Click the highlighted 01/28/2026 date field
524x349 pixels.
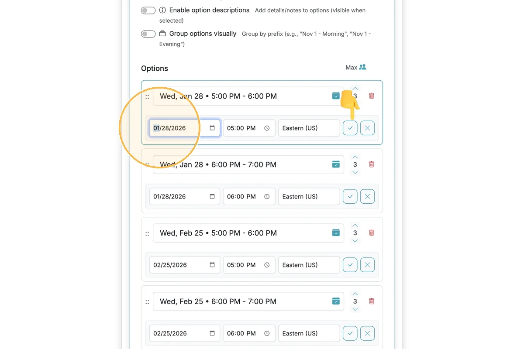point(185,128)
